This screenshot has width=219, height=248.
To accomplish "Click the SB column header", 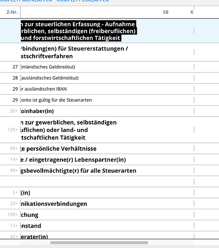I will (x=165, y=12).
